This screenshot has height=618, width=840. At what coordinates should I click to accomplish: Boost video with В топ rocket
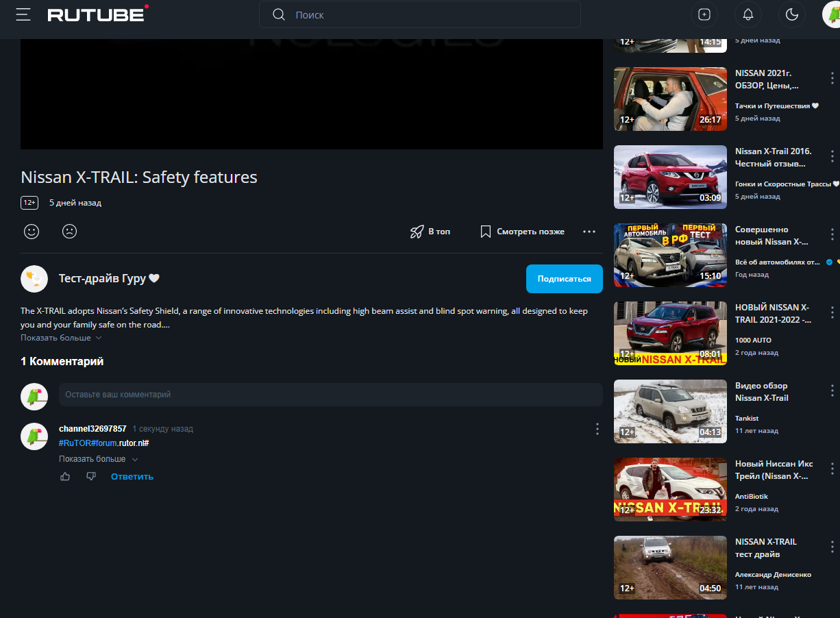click(430, 232)
